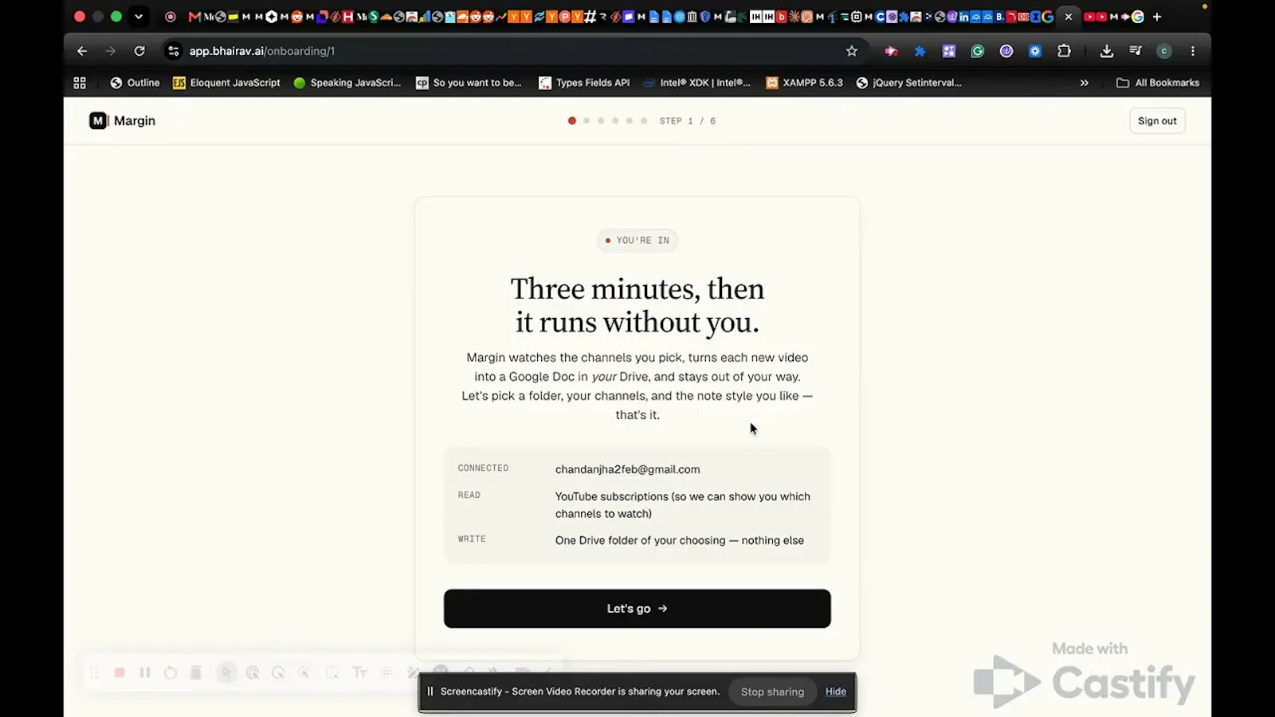Open the media controls icon in toolbar
1275x717 pixels.
pos(1136,51)
